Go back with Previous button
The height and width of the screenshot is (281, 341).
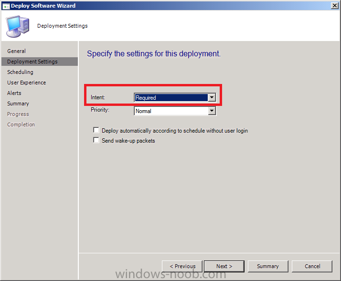pos(182,266)
